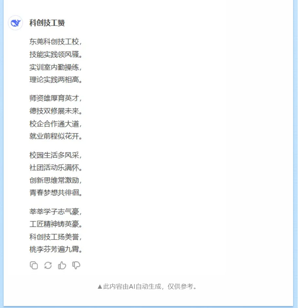Viewport: 298px width, 308px height.
Task: Click the blue whale avatar icon
Action: 15,23
